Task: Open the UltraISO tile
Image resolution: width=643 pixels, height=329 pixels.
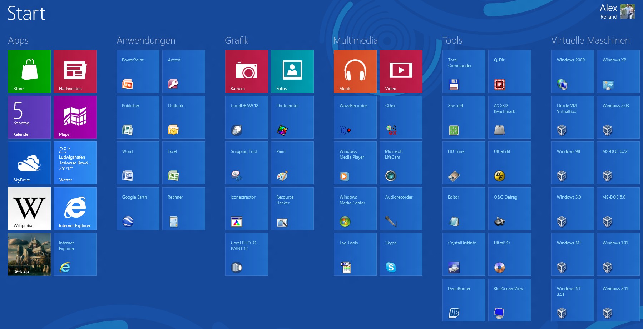Action: tap(510, 254)
